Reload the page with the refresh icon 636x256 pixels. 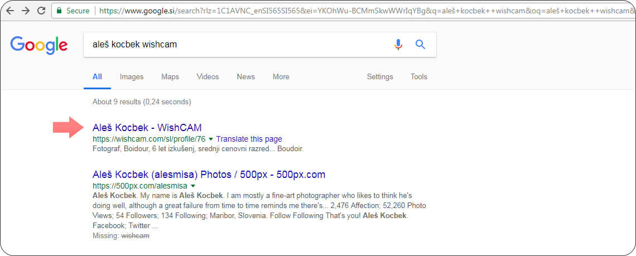click(x=41, y=11)
